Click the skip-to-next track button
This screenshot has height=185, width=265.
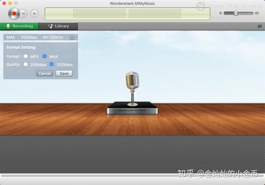24,13
